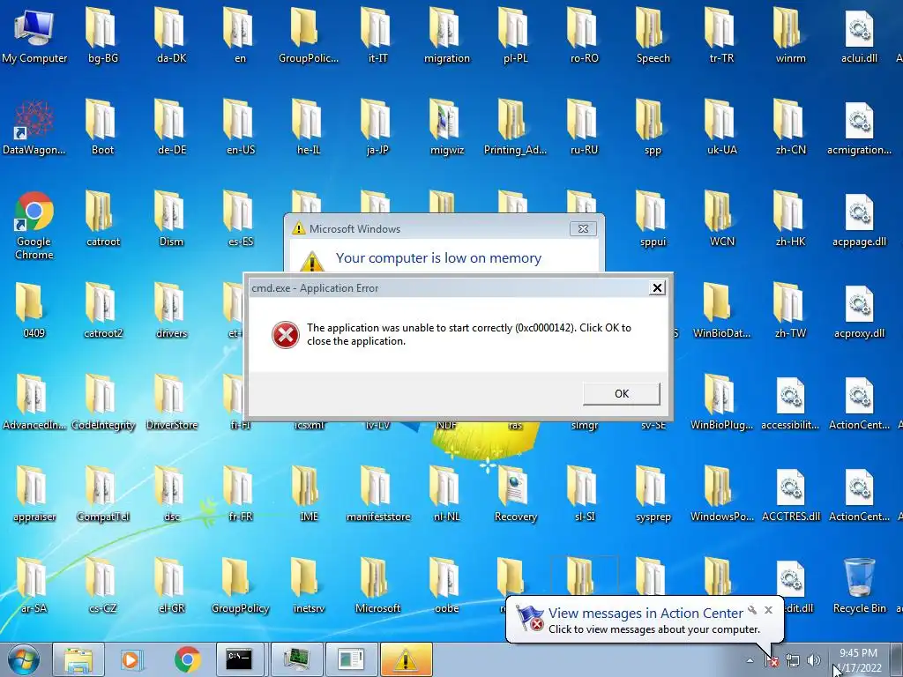Screen dimensions: 903x677
Task: Open Google Chrome from the taskbar
Action: pos(187,659)
